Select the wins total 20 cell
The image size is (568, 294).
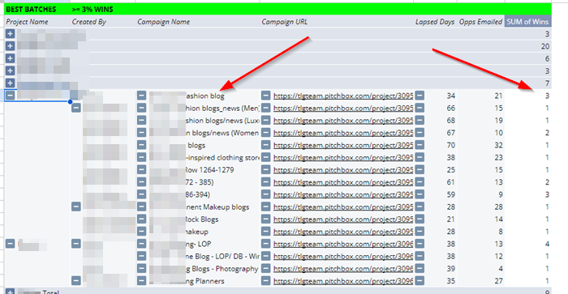(x=545, y=46)
